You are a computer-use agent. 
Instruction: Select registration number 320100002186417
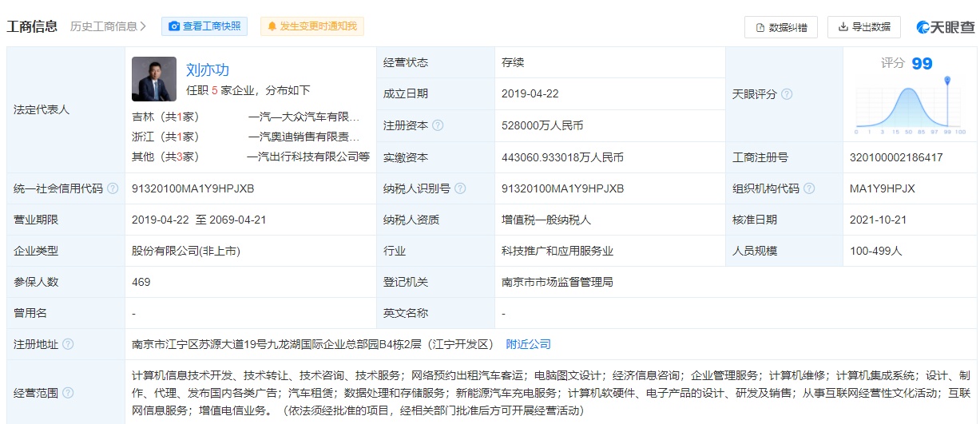coord(896,157)
